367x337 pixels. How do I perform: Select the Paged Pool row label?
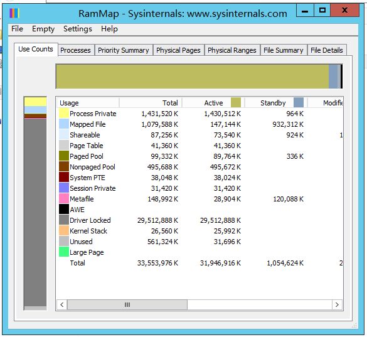(87, 156)
